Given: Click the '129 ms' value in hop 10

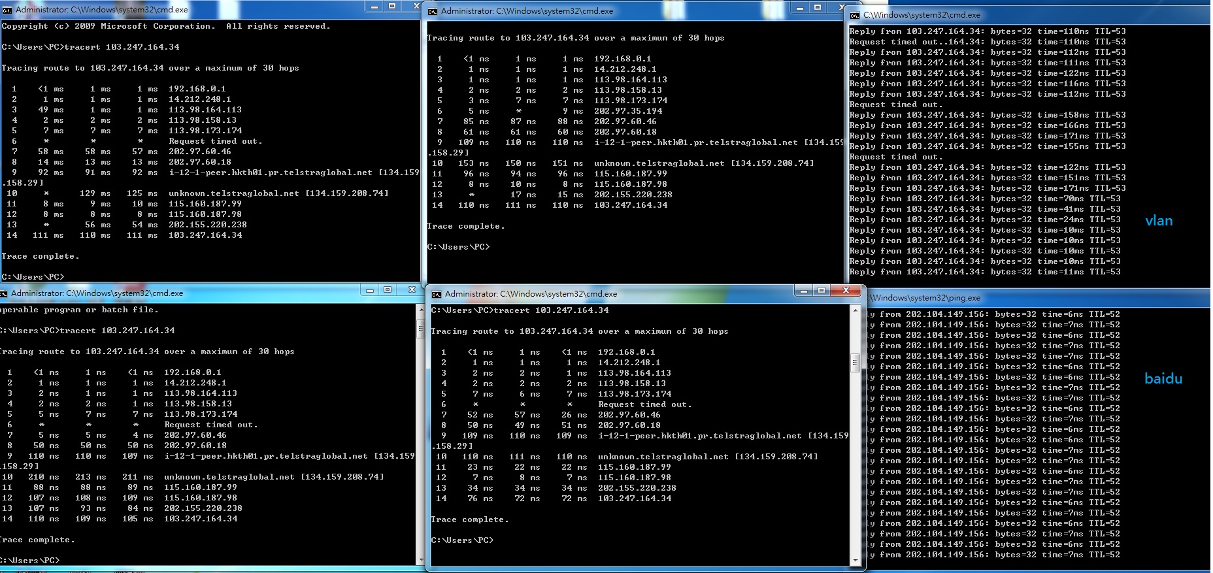Looking at the screenshot, I should tap(95, 193).
